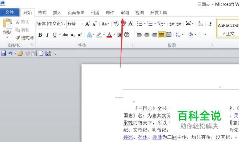The height and width of the screenshot is (142, 239).
Task: Open the font dialog launcher
Action: point(132,45)
